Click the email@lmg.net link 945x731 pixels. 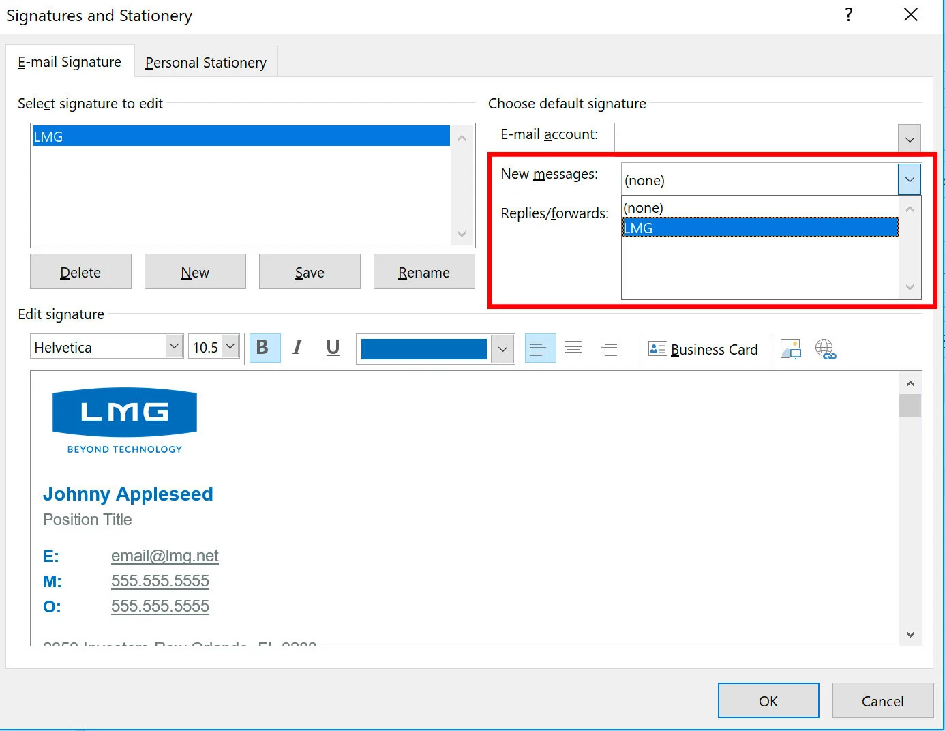(165, 556)
